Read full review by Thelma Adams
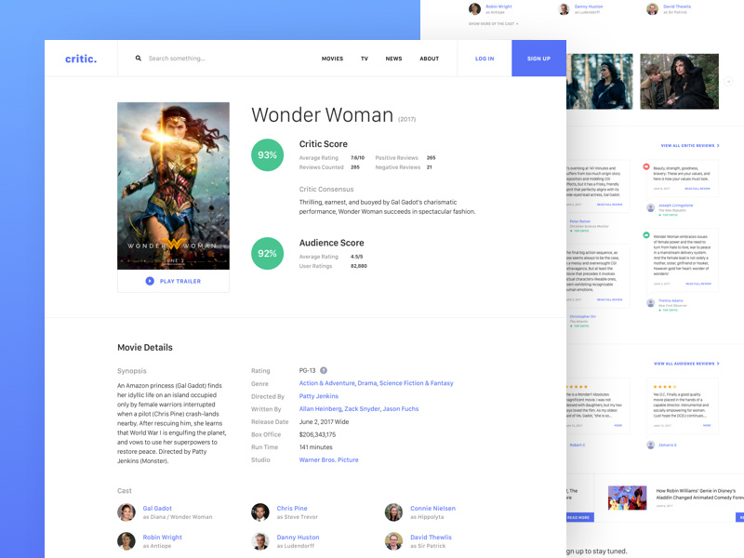This screenshot has width=744, height=558. pyautogui.click(x=698, y=284)
